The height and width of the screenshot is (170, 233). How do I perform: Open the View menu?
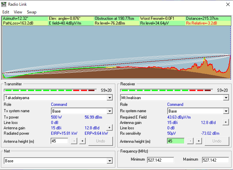[x=18, y=12]
